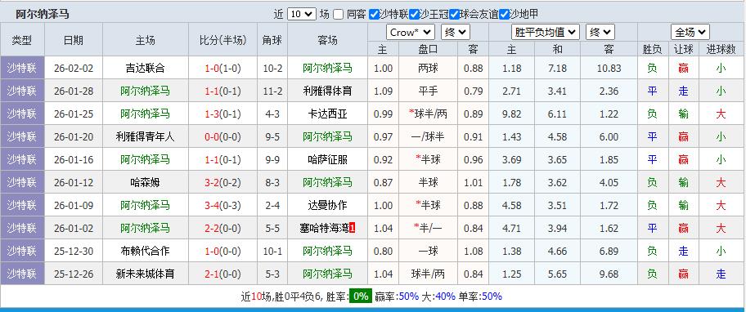Open team 哈森姆 link
This screenshot has height=312, width=746.
coord(145,182)
